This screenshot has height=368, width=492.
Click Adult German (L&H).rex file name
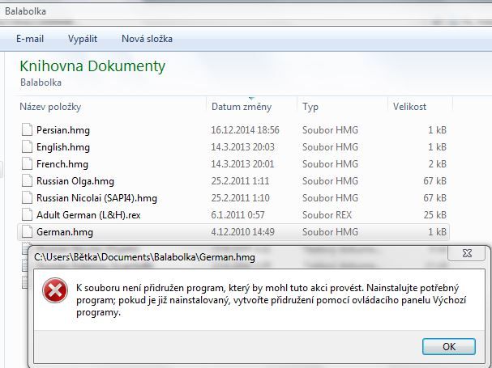tap(88, 215)
